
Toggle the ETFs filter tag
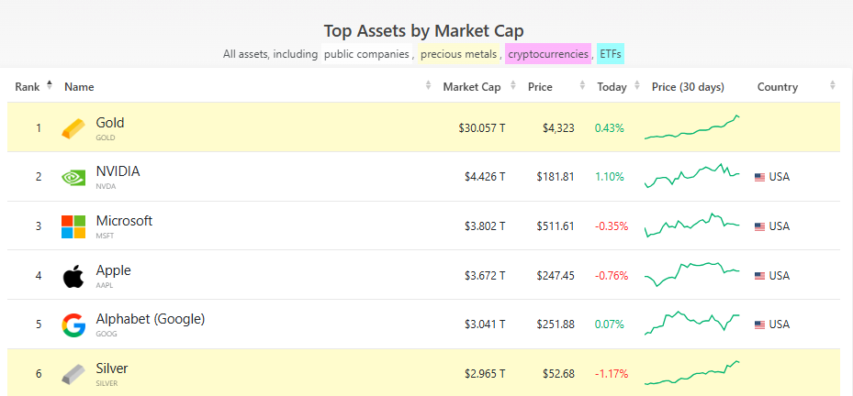click(609, 54)
